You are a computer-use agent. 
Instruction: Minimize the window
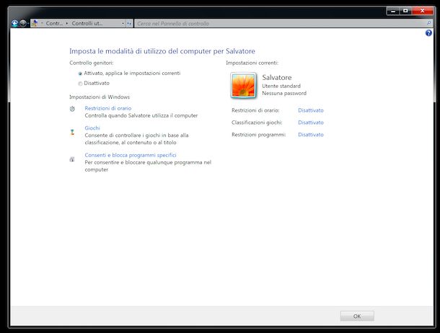point(393,11)
